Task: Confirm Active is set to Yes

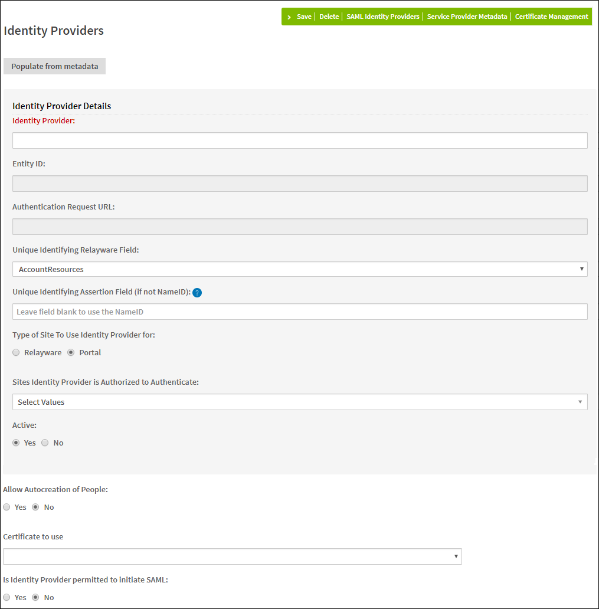Action: click(16, 443)
